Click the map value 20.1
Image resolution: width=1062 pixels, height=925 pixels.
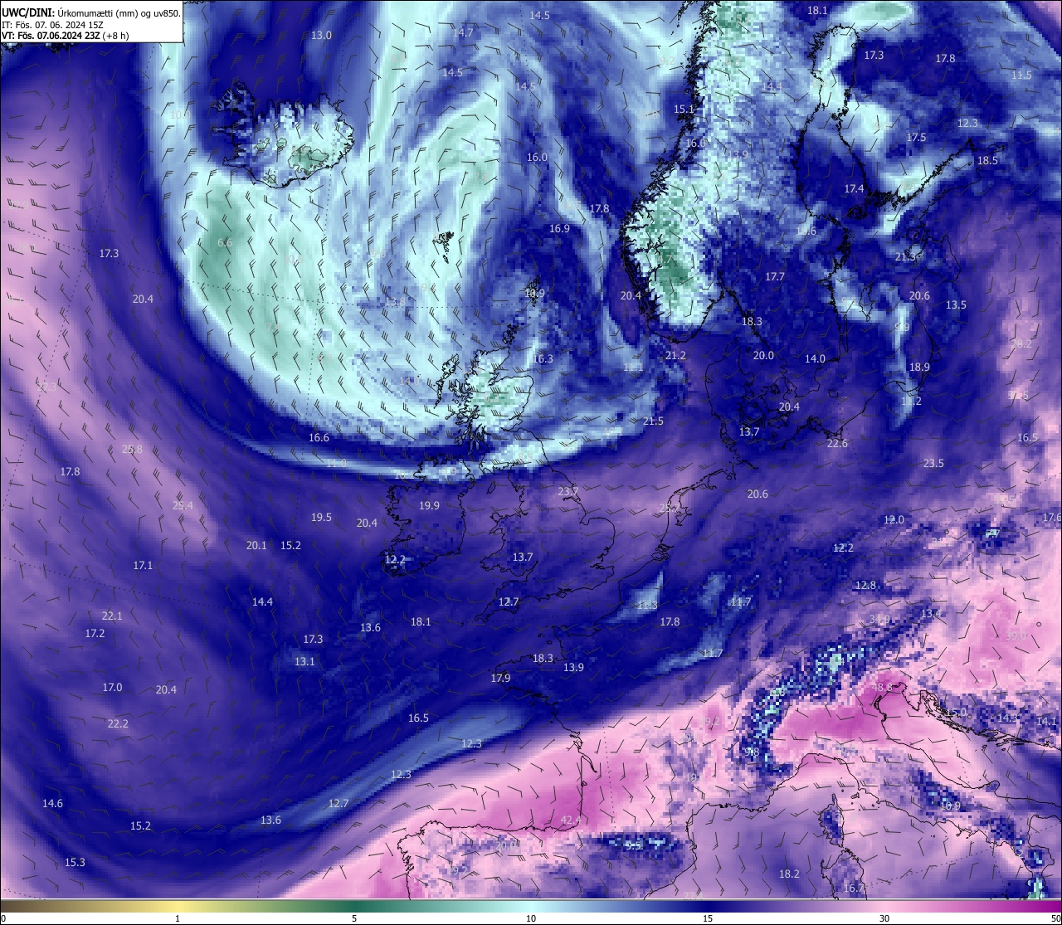pyautogui.click(x=256, y=545)
